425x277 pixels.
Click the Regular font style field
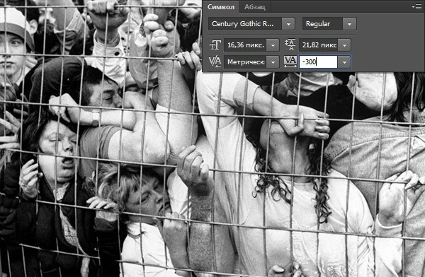pyautogui.click(x=322, y=24)
